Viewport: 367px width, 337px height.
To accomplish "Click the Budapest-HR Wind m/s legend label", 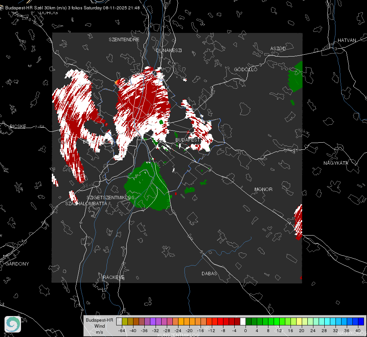I will 99,326.
